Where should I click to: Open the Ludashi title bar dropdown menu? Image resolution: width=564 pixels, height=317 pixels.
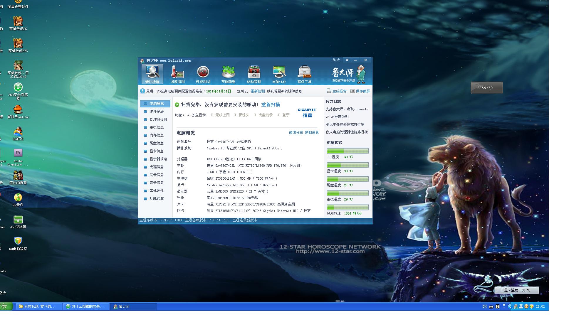(x=347, y=60)
